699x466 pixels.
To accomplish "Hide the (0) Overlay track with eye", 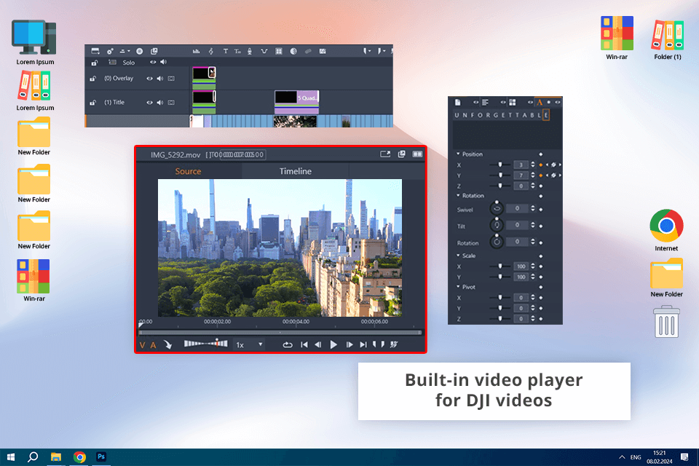I will (x=149, y=79).
